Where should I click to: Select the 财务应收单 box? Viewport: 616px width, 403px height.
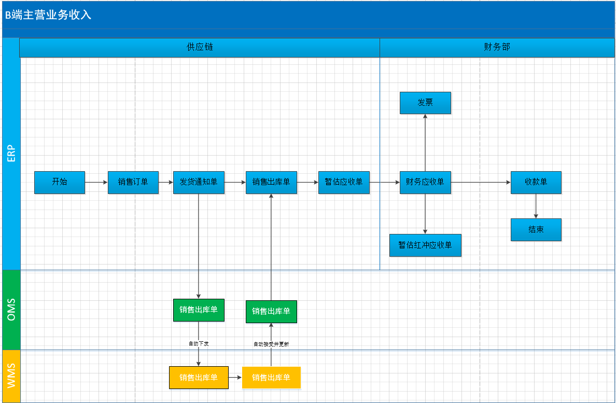click(426, 182)
